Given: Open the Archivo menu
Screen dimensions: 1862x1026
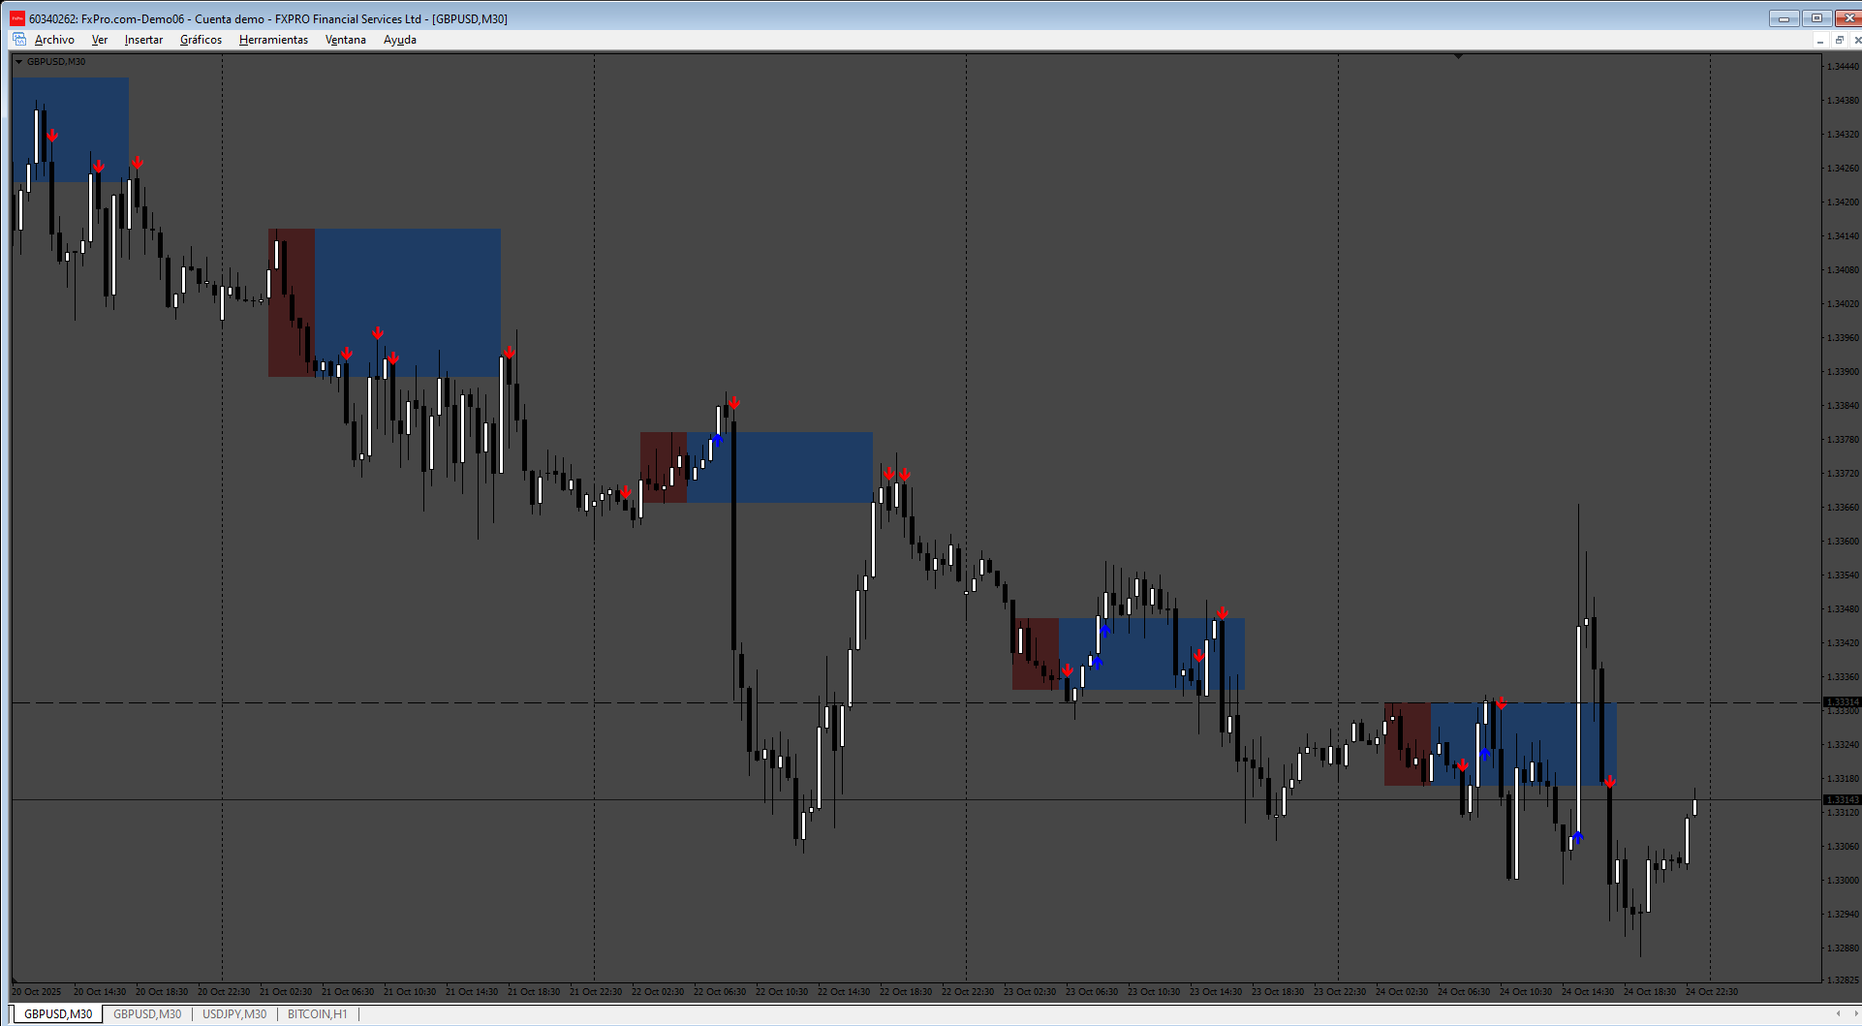Looking at the screenshot, I should pos(54,40).
